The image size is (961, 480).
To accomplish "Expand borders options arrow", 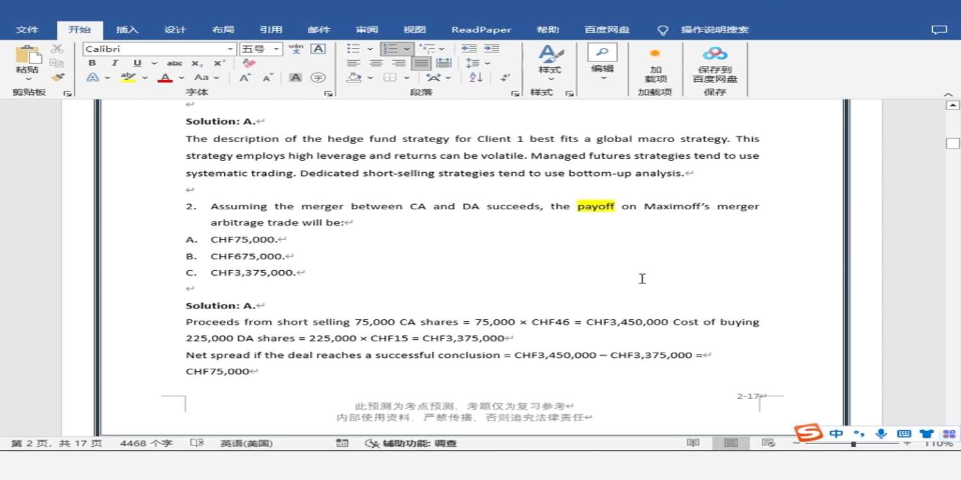I will 406,78.
